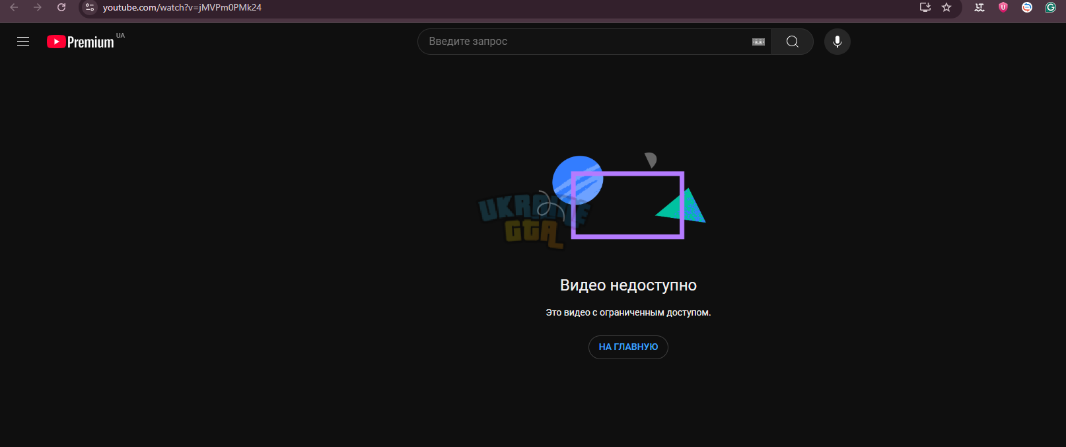The height and width of the screenshot is (447, 1066).
Task: Start voice search with microphone button
Action: pyautogui.click(x=837, y=42)
